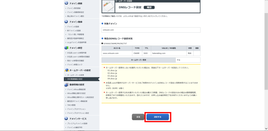
Task: Click the ドメイン登録 plus icon
Action: 66,22
